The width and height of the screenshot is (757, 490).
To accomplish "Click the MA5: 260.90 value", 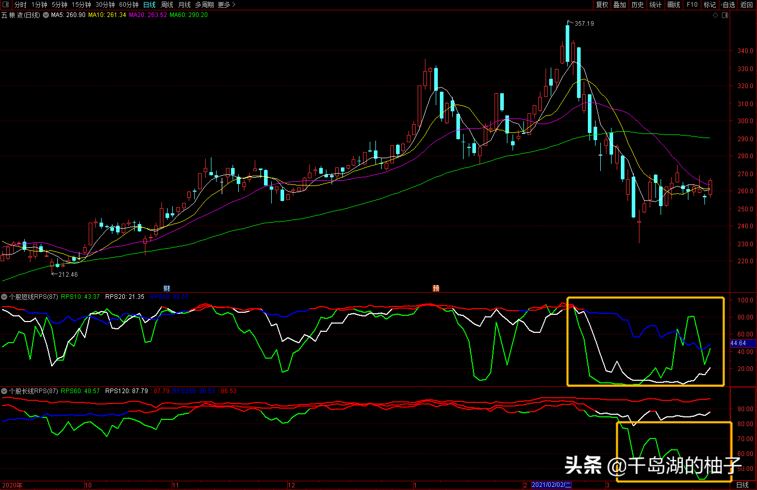I will pyautogui.click(x=68, y=15).
